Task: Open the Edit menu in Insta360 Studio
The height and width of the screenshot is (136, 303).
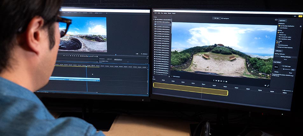Action: tap(159, 13)
